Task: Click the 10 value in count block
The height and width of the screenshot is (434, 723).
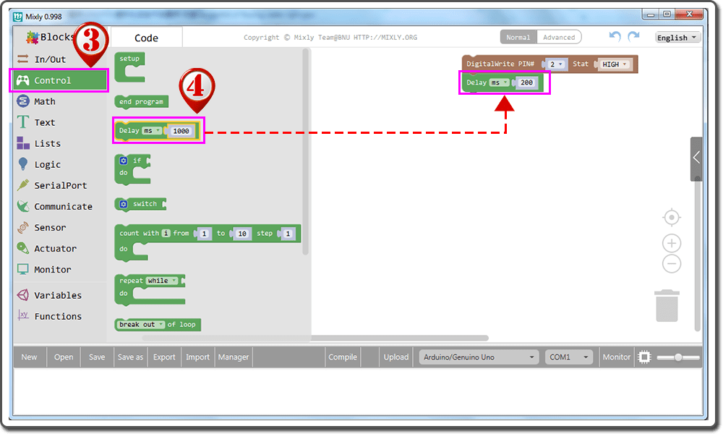Action: pyautogui.click(x=242, y=234)
